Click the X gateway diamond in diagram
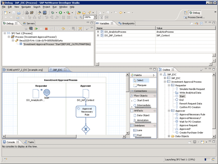The height and width of the screenshot is (164, 218). (x=86, y=128)
